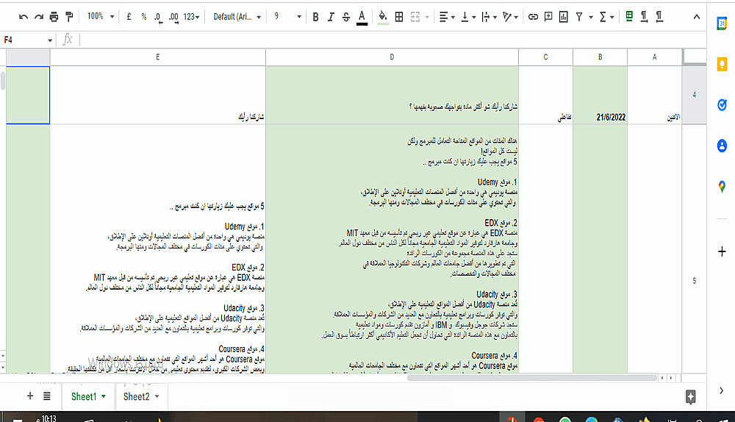Open horizontal align dropdown

[447, 17]
